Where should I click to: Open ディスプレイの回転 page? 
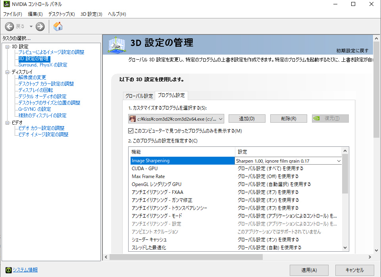[x=36, y=90]
